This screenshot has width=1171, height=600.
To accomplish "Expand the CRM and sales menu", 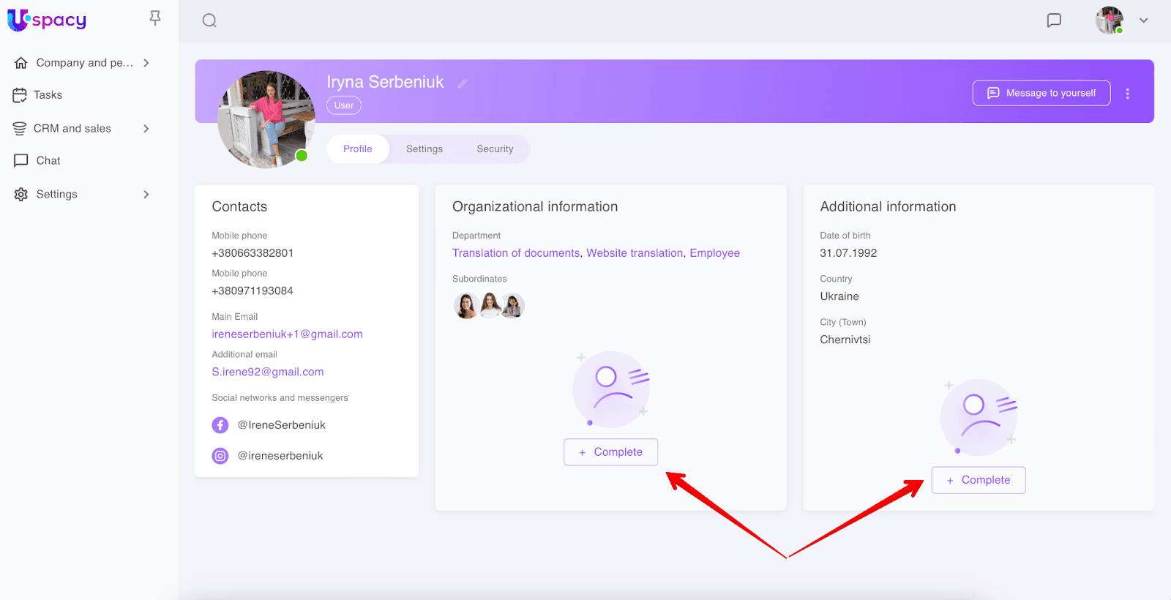I will (146, 129).
